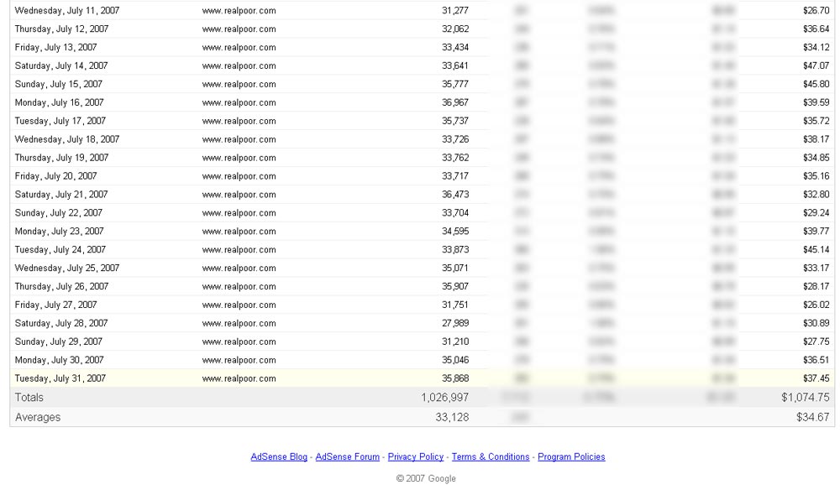Select the Sunday, July 22, 2007 date cell
Viewport: 840px width, 485px height.
coord(59,213)
